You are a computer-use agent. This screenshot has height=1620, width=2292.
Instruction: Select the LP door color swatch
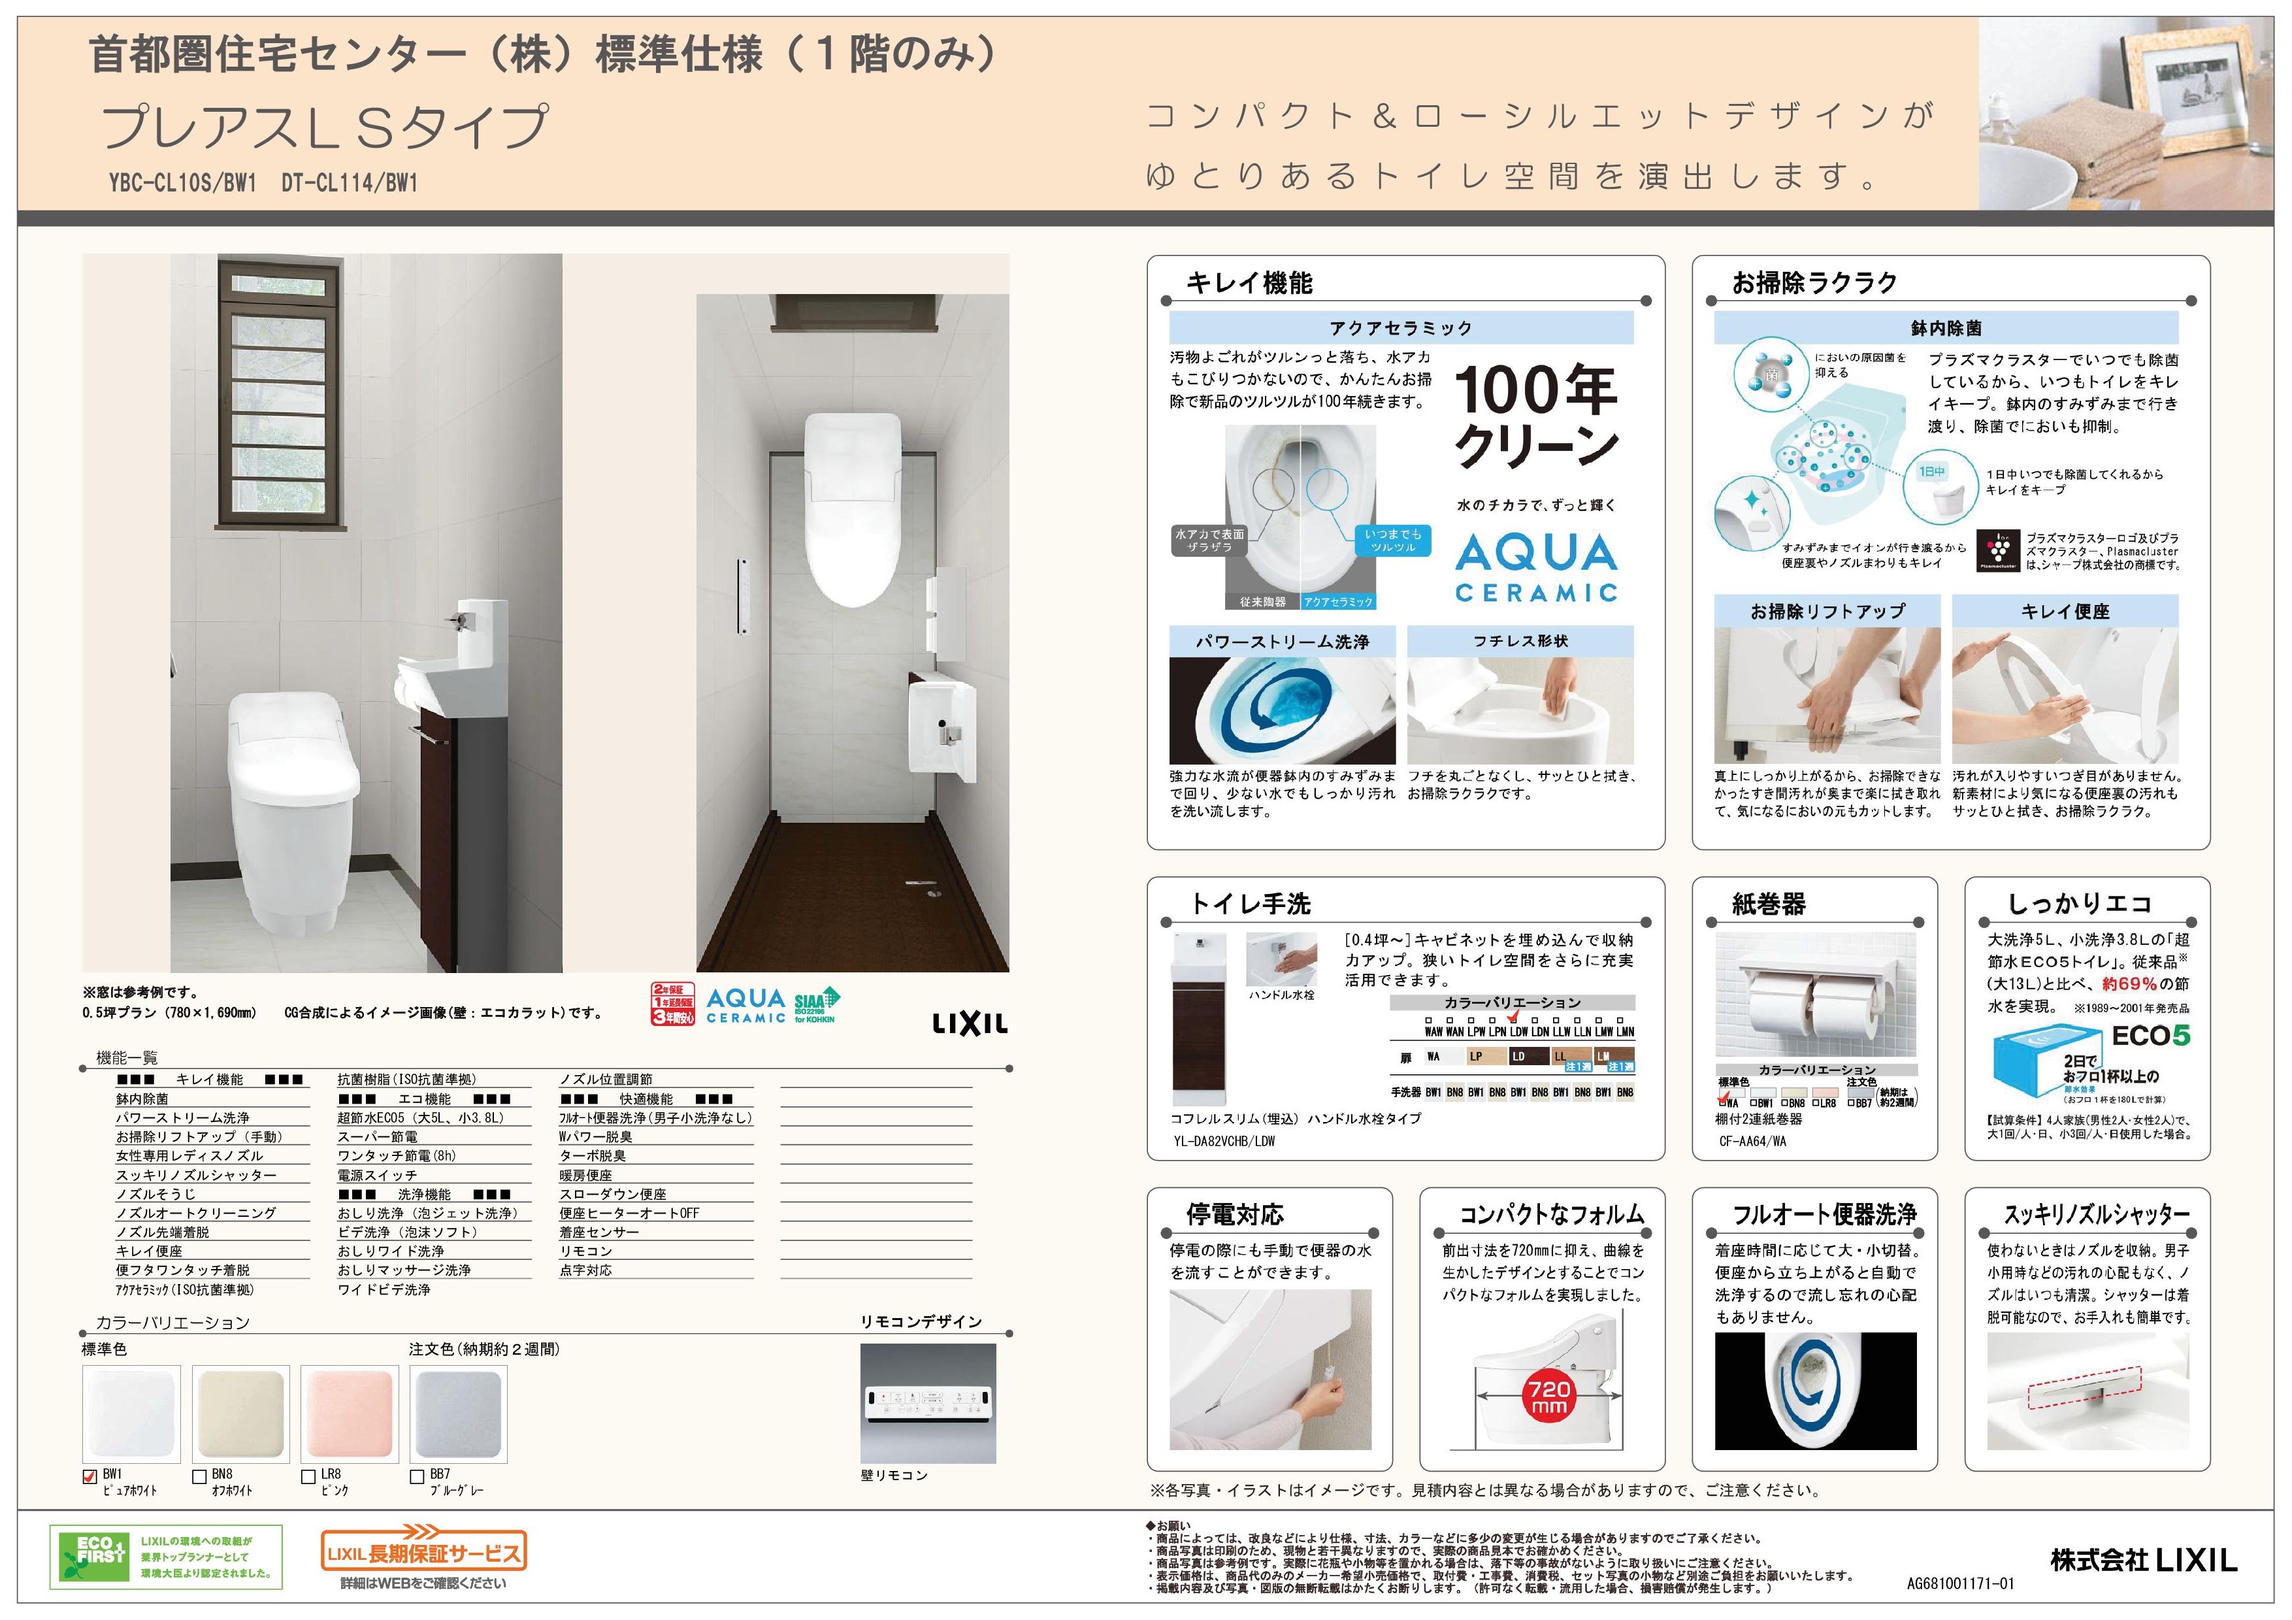pyautogui.click(x=1488, y=1056)
